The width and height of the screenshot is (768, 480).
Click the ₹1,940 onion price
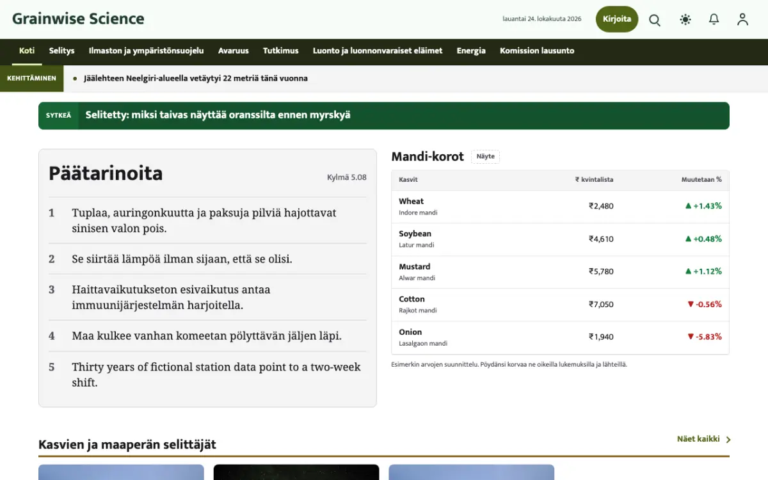tap(601, 337)
